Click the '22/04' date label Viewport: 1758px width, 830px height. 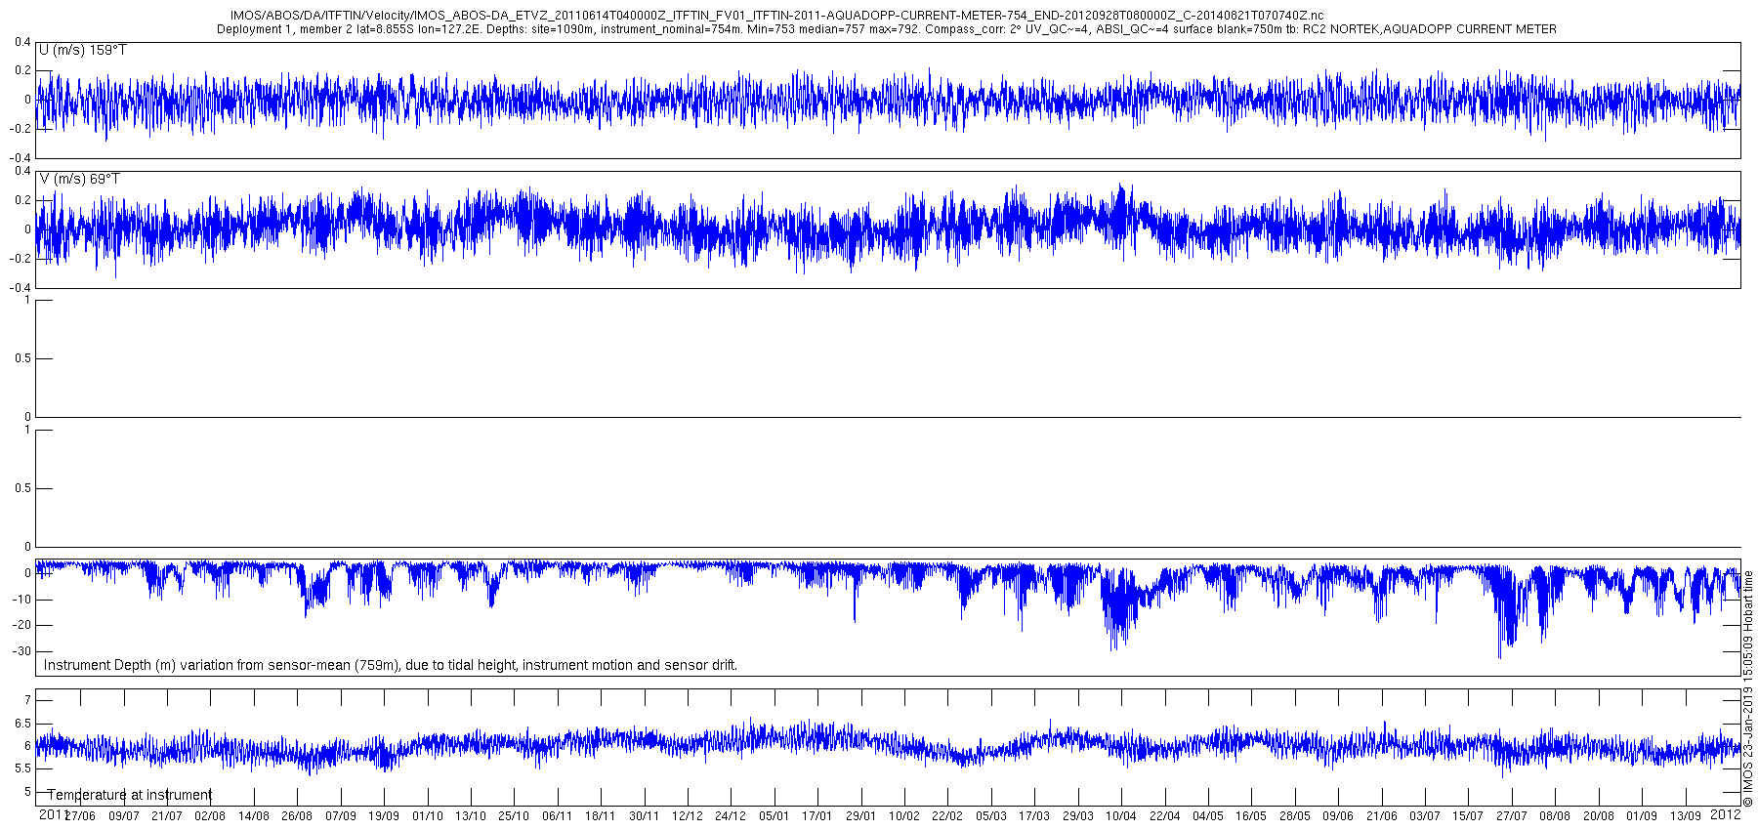[1165, 816]
